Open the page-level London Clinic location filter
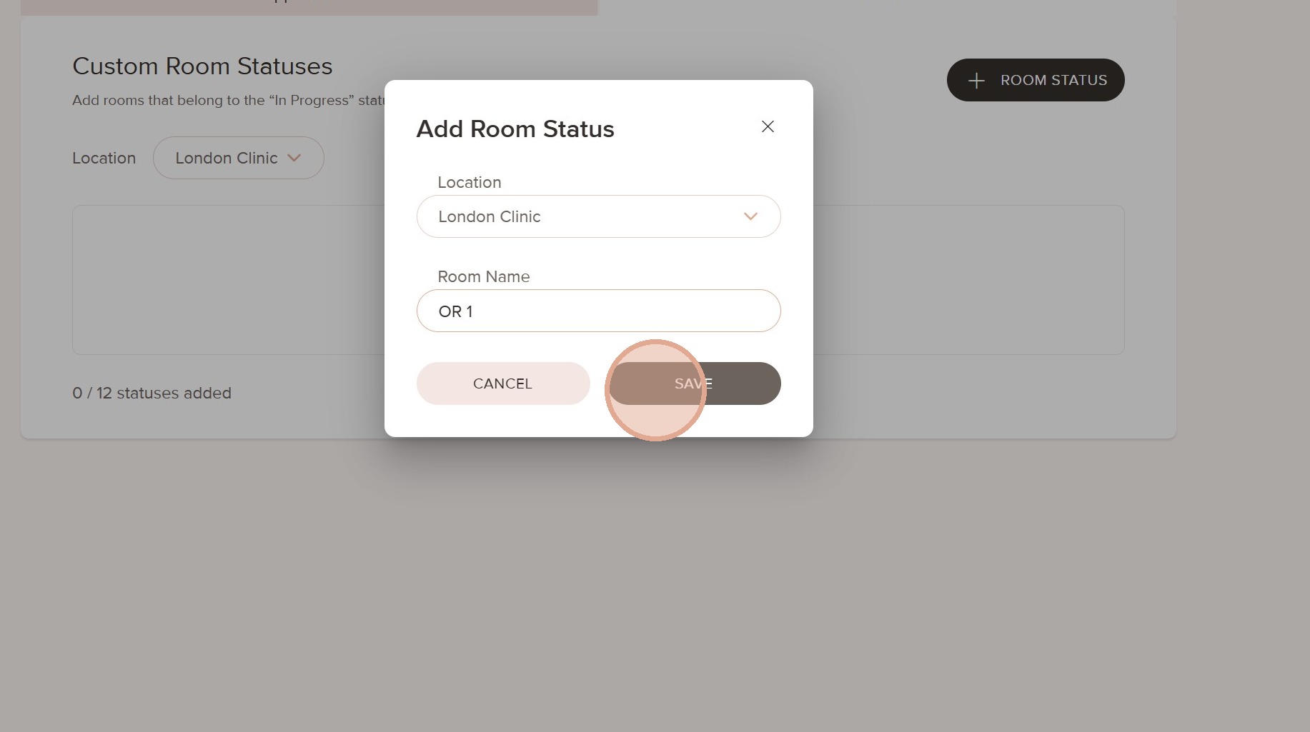 pyautogui.click(x=238, y=158)
